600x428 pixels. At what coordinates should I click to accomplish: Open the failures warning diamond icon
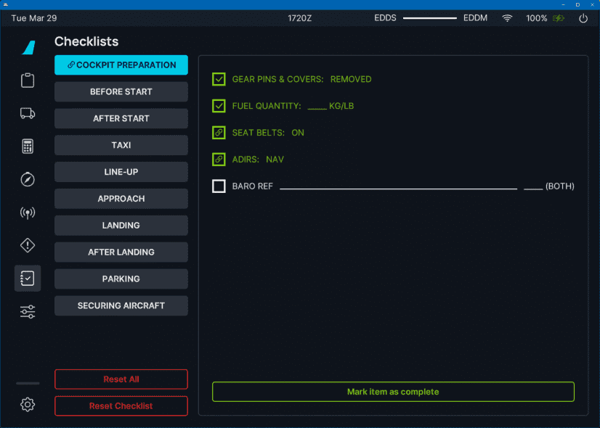[x=28, y=245]
